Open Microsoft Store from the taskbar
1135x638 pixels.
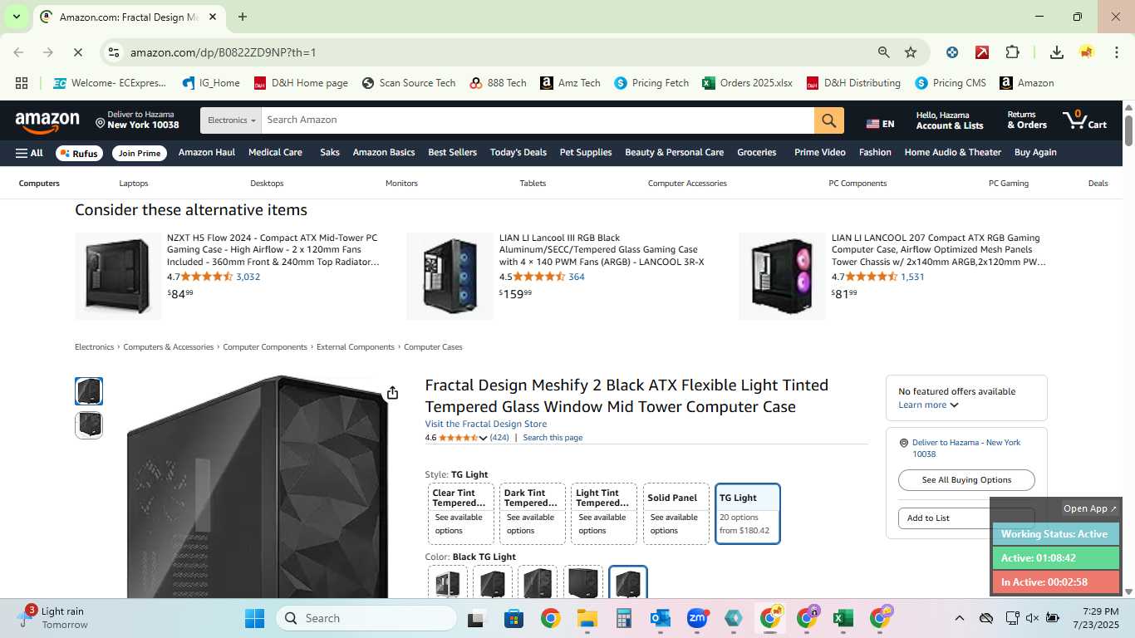click(513, 618)
